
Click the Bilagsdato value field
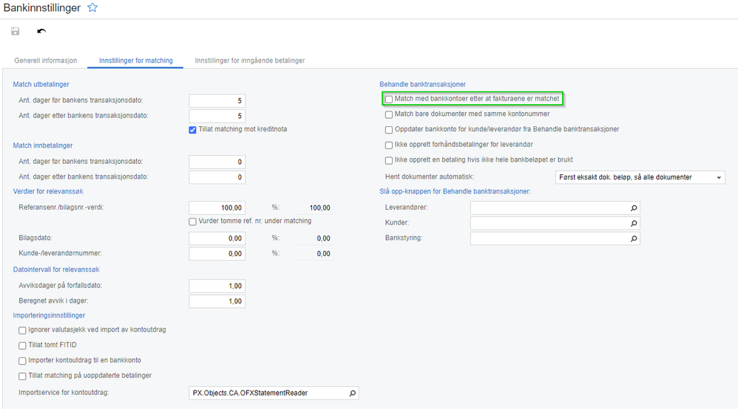[x=217, y=238]
